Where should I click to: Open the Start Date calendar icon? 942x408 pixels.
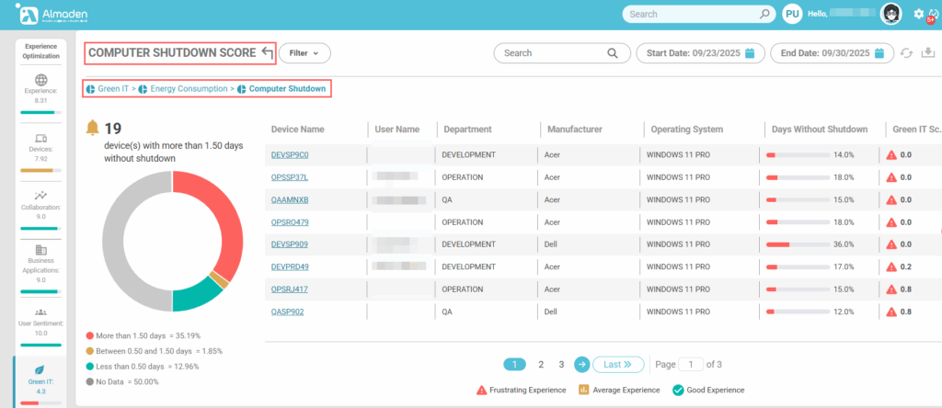750,53
